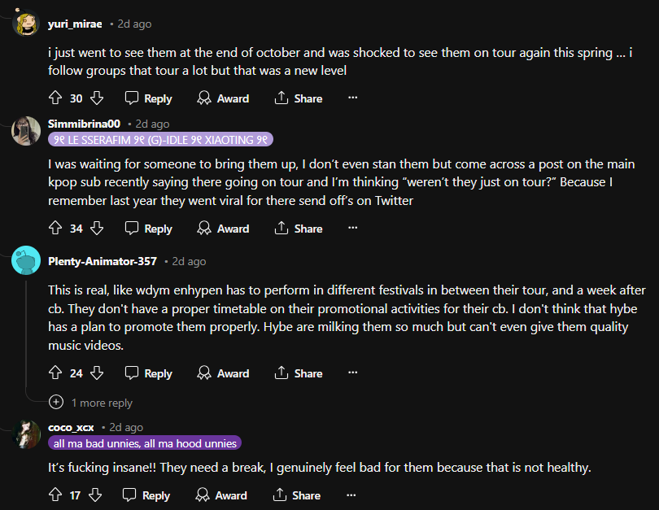Downvote yuri_mirae's comment
Screen dimensions: 659x510
[96, 98]
